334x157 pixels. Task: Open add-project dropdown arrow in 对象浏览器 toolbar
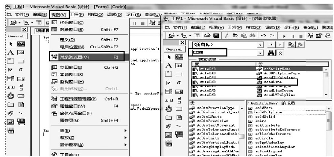tap(178, 36)
